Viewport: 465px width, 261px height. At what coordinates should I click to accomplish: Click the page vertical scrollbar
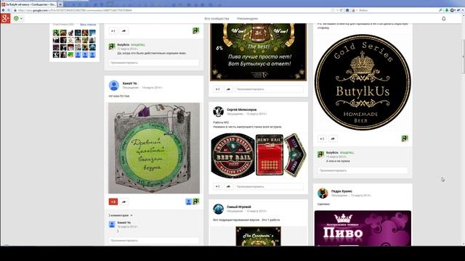click(463, 57)
